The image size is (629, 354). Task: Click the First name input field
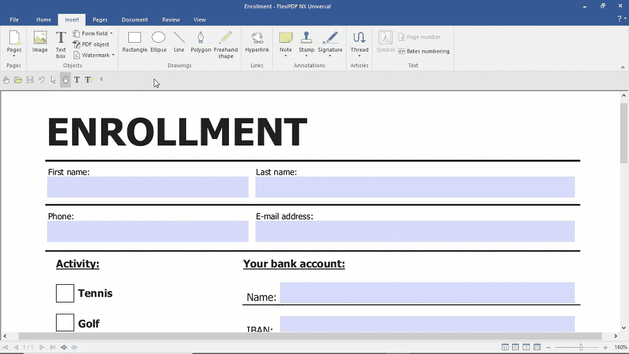tap(148, 187)
